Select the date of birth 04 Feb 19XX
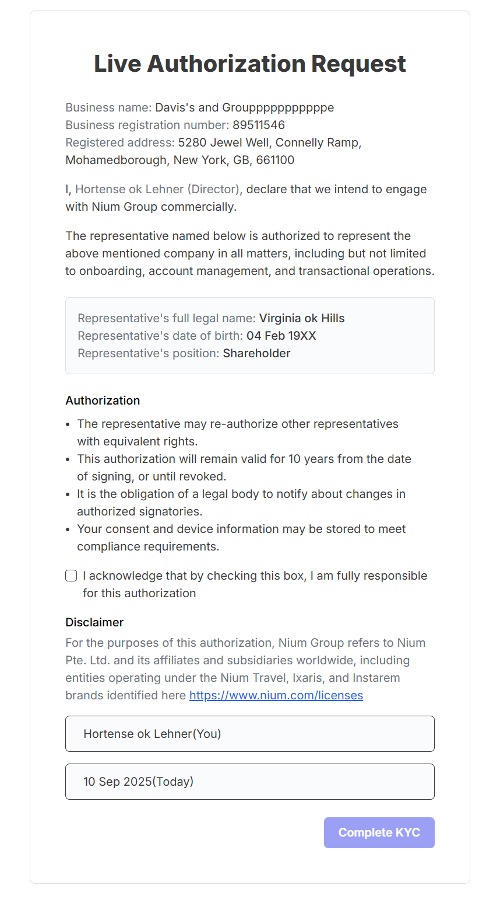 pyautogui.click(x=281, y=336)
